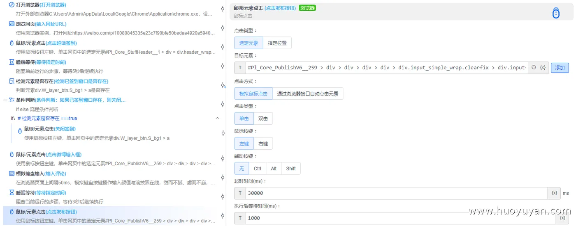
Task: Click the '阻塞当前运行的步骤，等待5秒后继续执行' description
Action: tap(59, 71)
